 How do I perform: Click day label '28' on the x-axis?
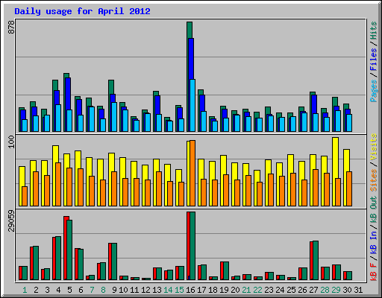[x=325, y=290]
